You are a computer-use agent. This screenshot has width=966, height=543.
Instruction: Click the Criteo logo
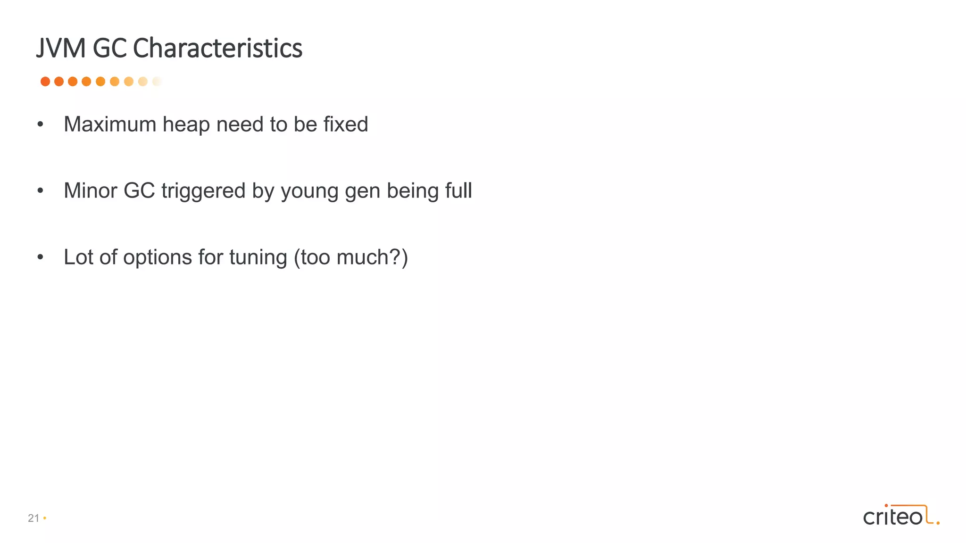pyautogui.click(x=901, y=515)
